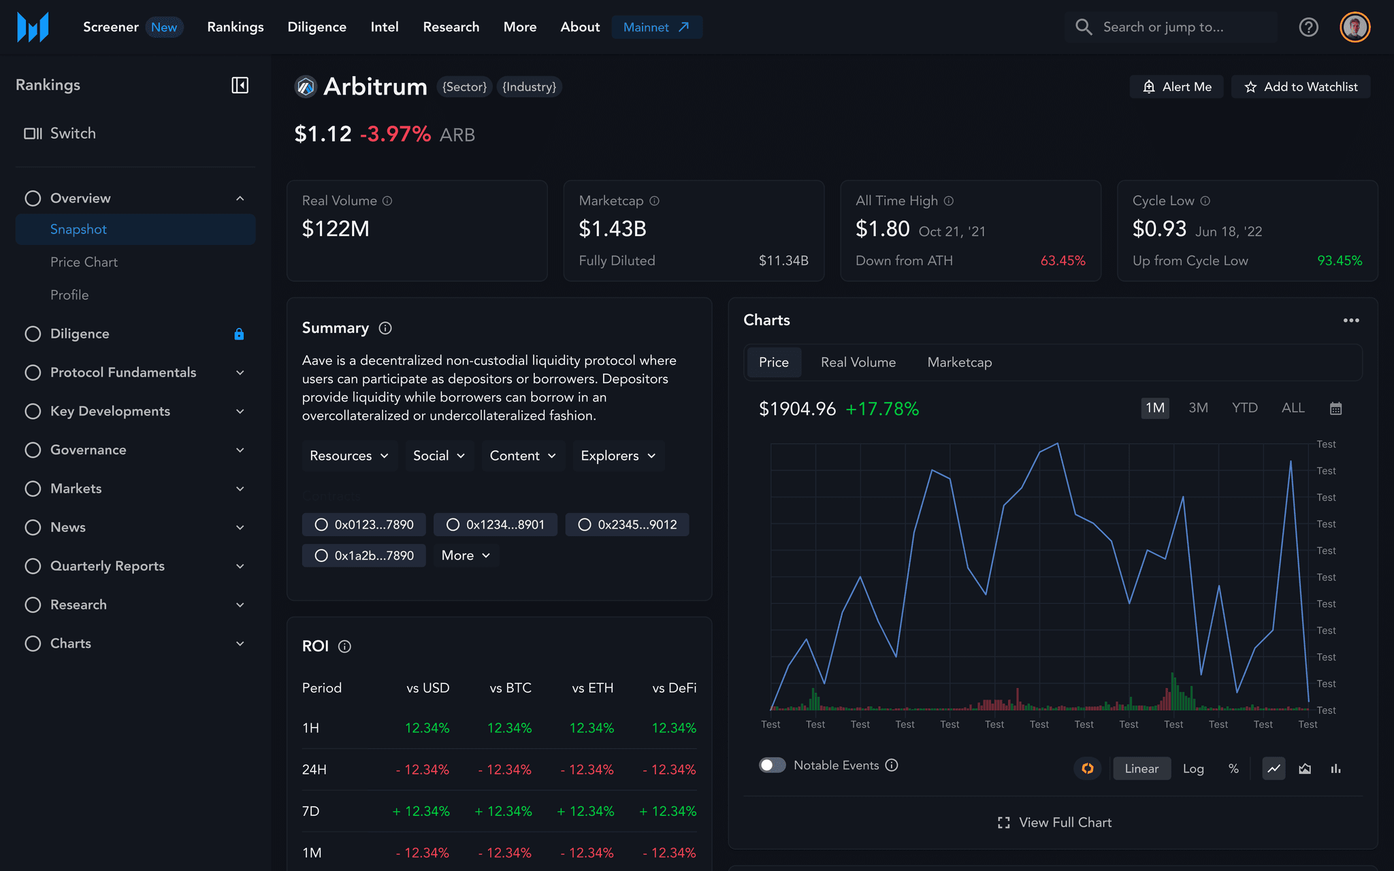The height and width of the screenshot is (871, 1394).
Task: Open the Resources dropdown
Action: coord(349,456)
